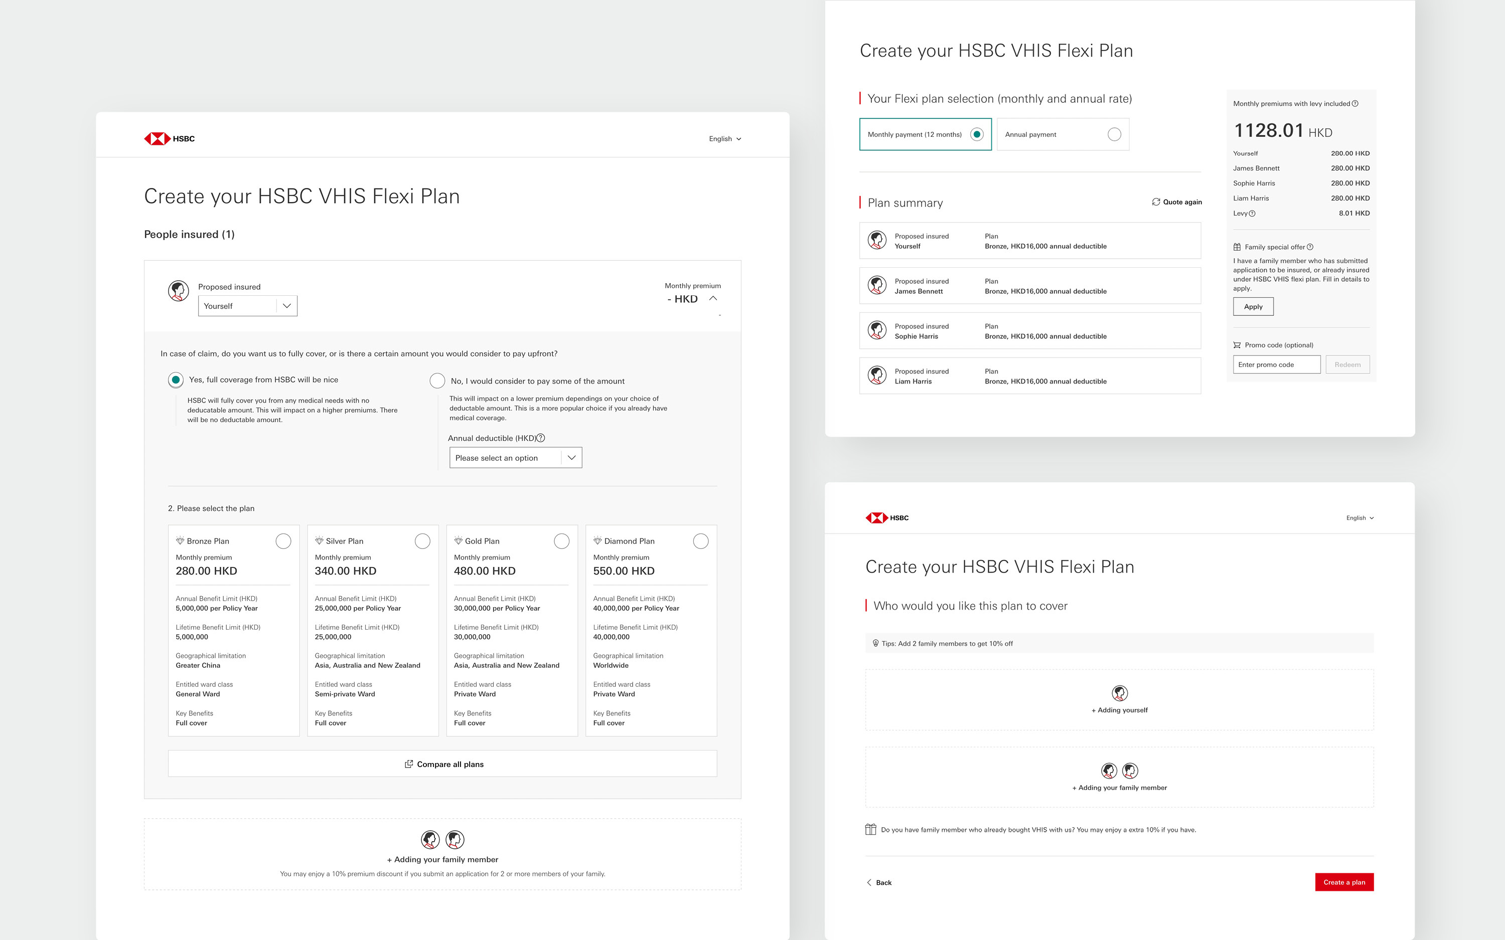Click the help icon after Family special offer
The width and height of the screenshot is (1505, 940).
(1310, 247)
